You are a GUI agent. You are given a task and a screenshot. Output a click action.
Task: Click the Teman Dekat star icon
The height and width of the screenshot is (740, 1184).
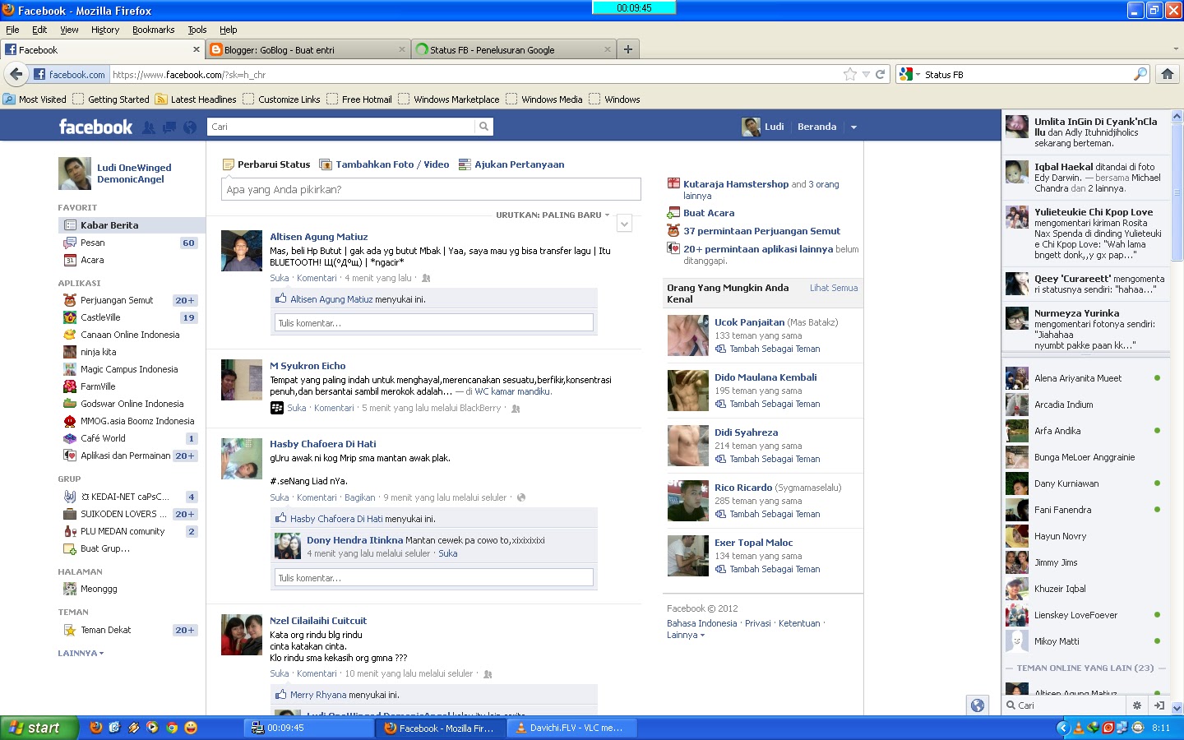pyautogui.click(x=70, y=630)
